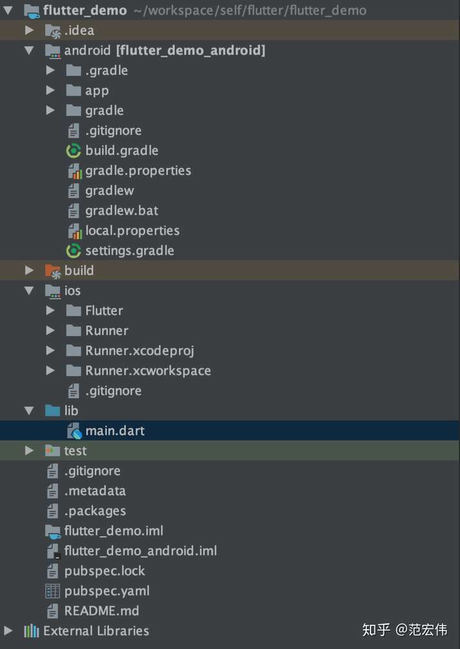
Task: Select gradlew.bat in android folder
Action: point(121,210)
